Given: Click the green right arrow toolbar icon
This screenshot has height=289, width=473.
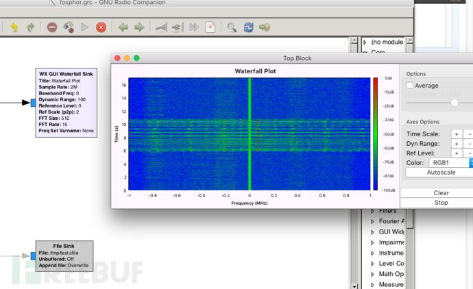Looking at the screenshot, I should coord(139,27).
